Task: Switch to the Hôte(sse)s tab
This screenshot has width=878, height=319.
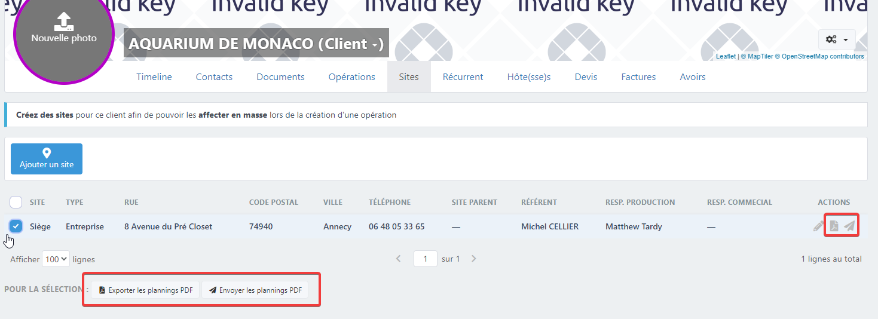Action: pos(529,77)
